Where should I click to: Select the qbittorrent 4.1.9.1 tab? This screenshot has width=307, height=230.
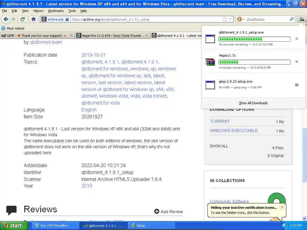(177, 36)
